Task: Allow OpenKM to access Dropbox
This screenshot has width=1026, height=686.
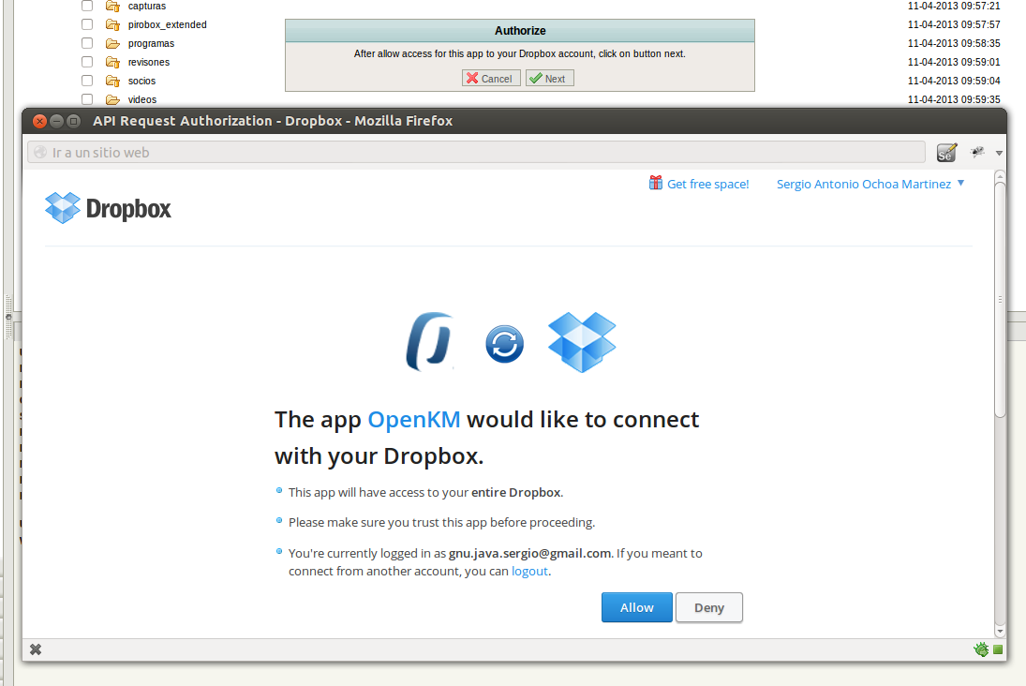Action: (636, 607)
